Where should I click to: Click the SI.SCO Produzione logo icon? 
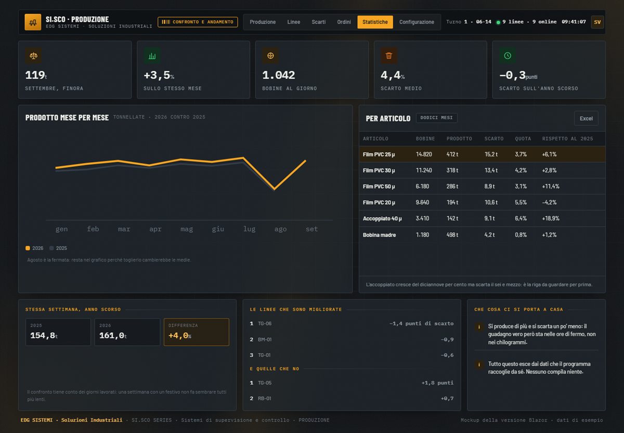33,22
